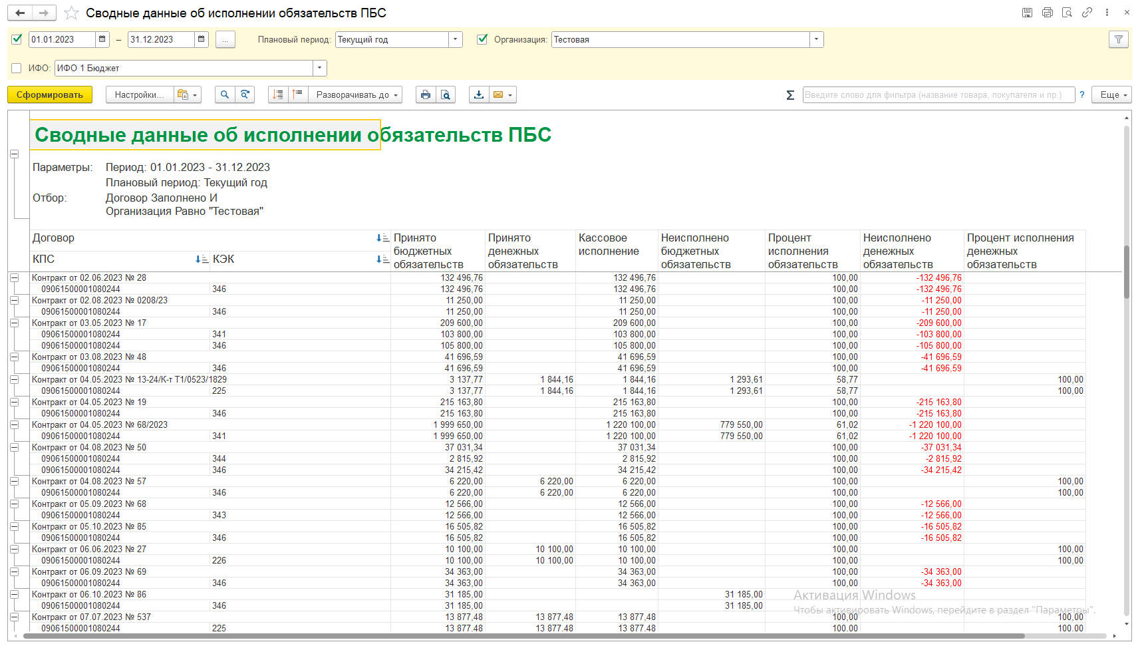Go back with the left arrow
Image resolution: width=1144 pixels, height=648 pixels.
pyautogui.click(x=20, y=13)
